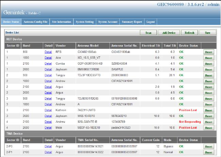Click antenna model ODP-065R15KV-4B
Viewport: 221px width, 157px height.
tap(90, 64)
